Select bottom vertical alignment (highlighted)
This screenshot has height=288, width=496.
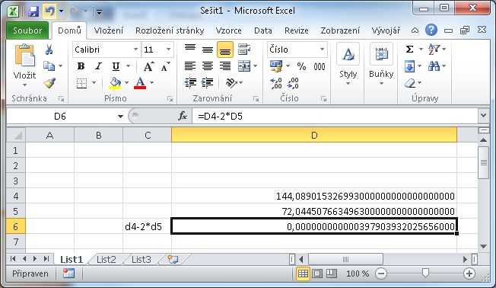pos(225,50)
